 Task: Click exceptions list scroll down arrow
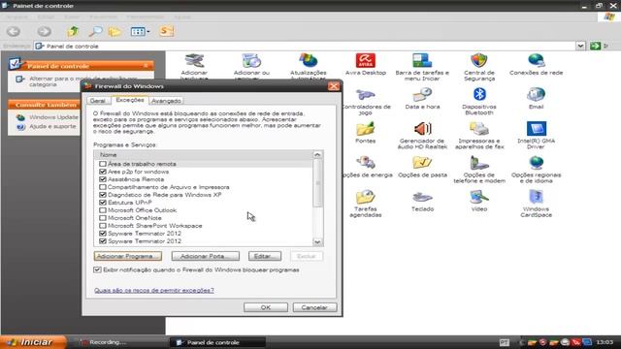pyautogui.click(x=317, y=241)
